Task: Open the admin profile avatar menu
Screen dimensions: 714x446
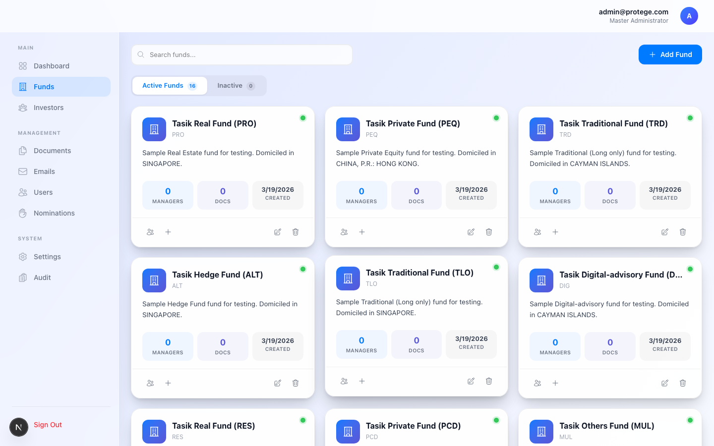Action: 689,16
